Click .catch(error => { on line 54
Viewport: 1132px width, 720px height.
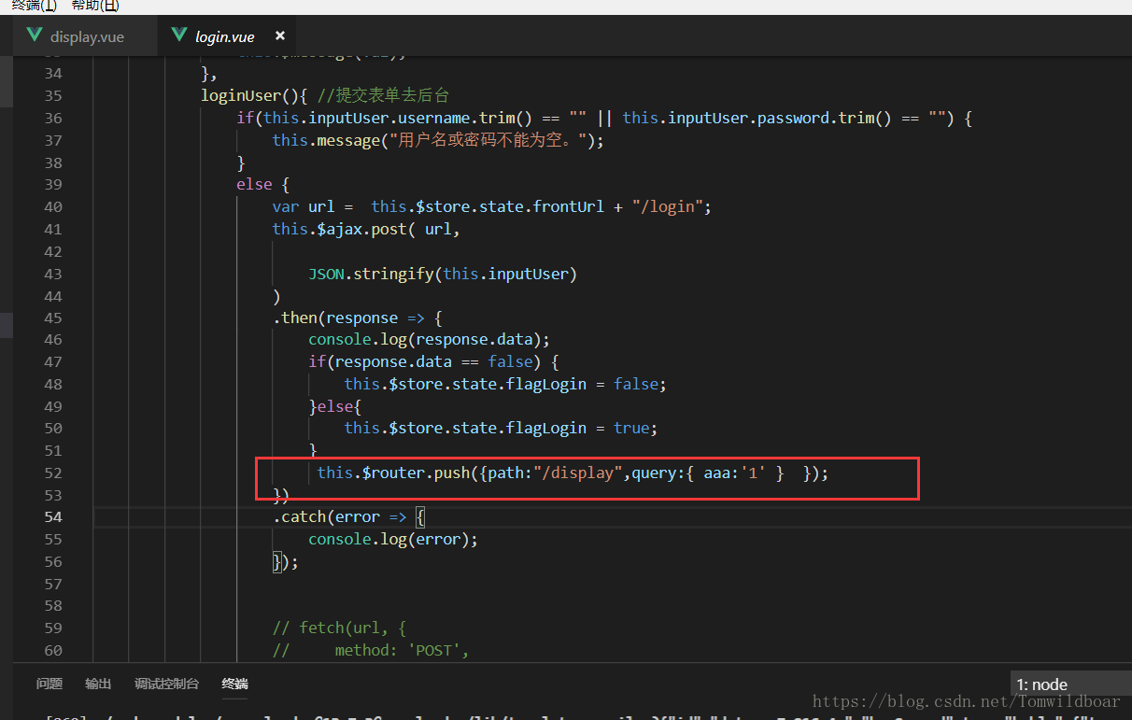click(x=349, y=516)
